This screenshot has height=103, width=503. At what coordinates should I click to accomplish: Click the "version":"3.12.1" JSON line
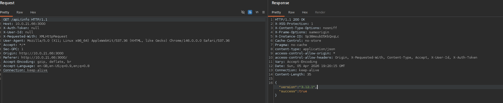coord(298,87)
